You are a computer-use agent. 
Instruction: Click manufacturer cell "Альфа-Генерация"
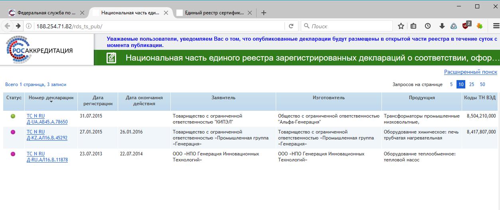329,119
